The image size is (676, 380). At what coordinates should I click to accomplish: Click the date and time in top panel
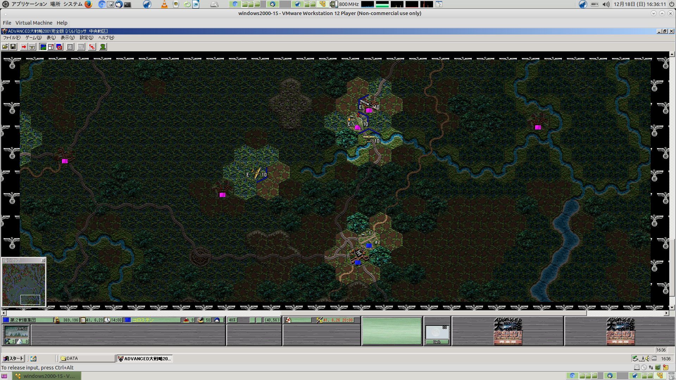[x=640, y=4]
